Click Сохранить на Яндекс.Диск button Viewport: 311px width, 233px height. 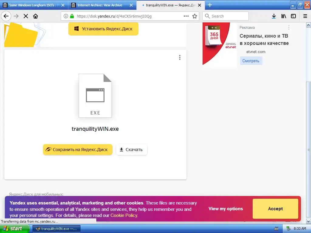[x=78, y=150]
